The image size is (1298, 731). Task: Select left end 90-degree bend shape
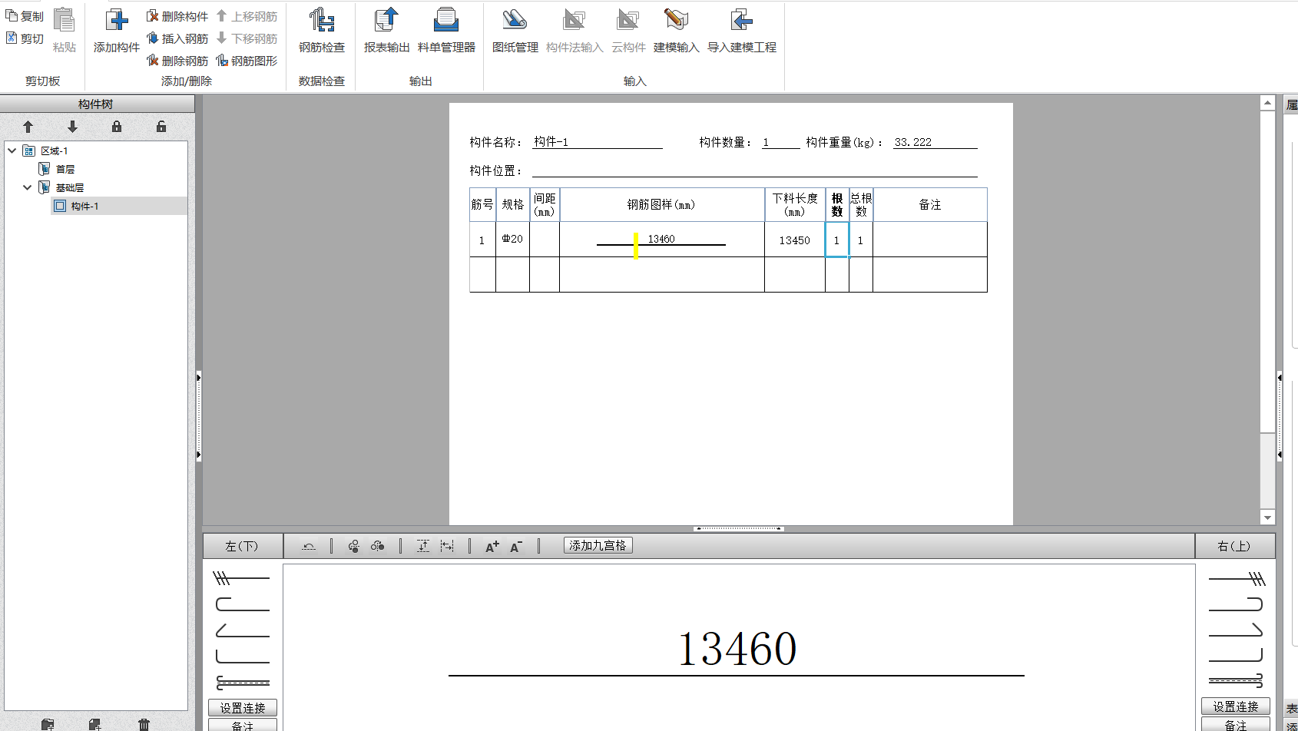(x=242, y=656)
